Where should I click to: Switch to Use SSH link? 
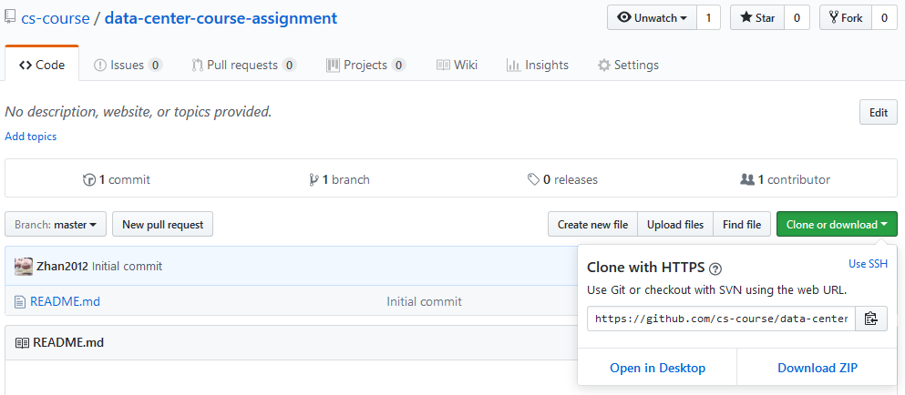point(867,264)
